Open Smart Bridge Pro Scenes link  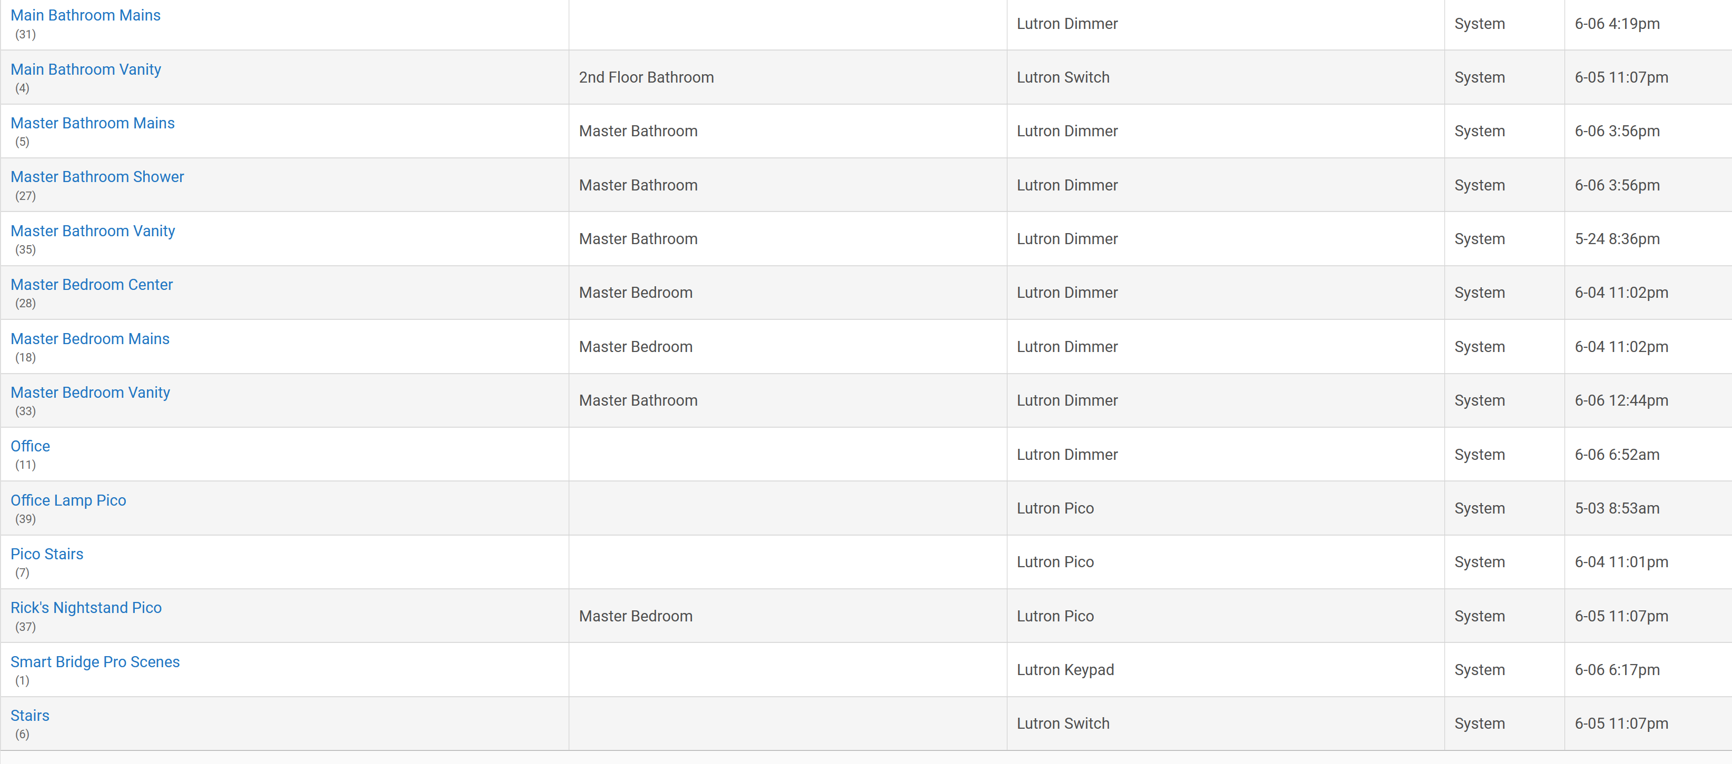95,662
